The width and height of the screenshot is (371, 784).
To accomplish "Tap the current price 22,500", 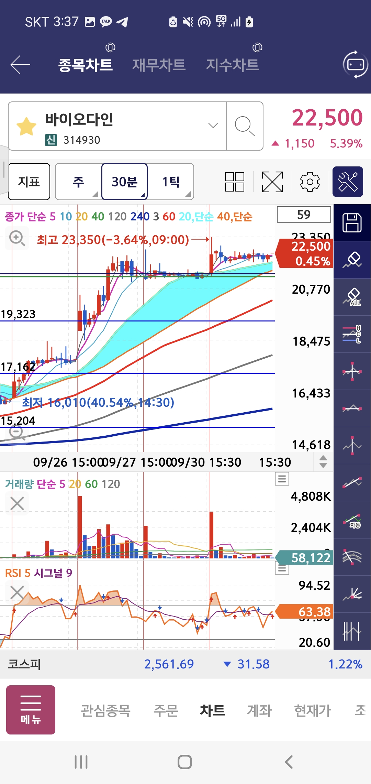I will click(x=327, y=118).
